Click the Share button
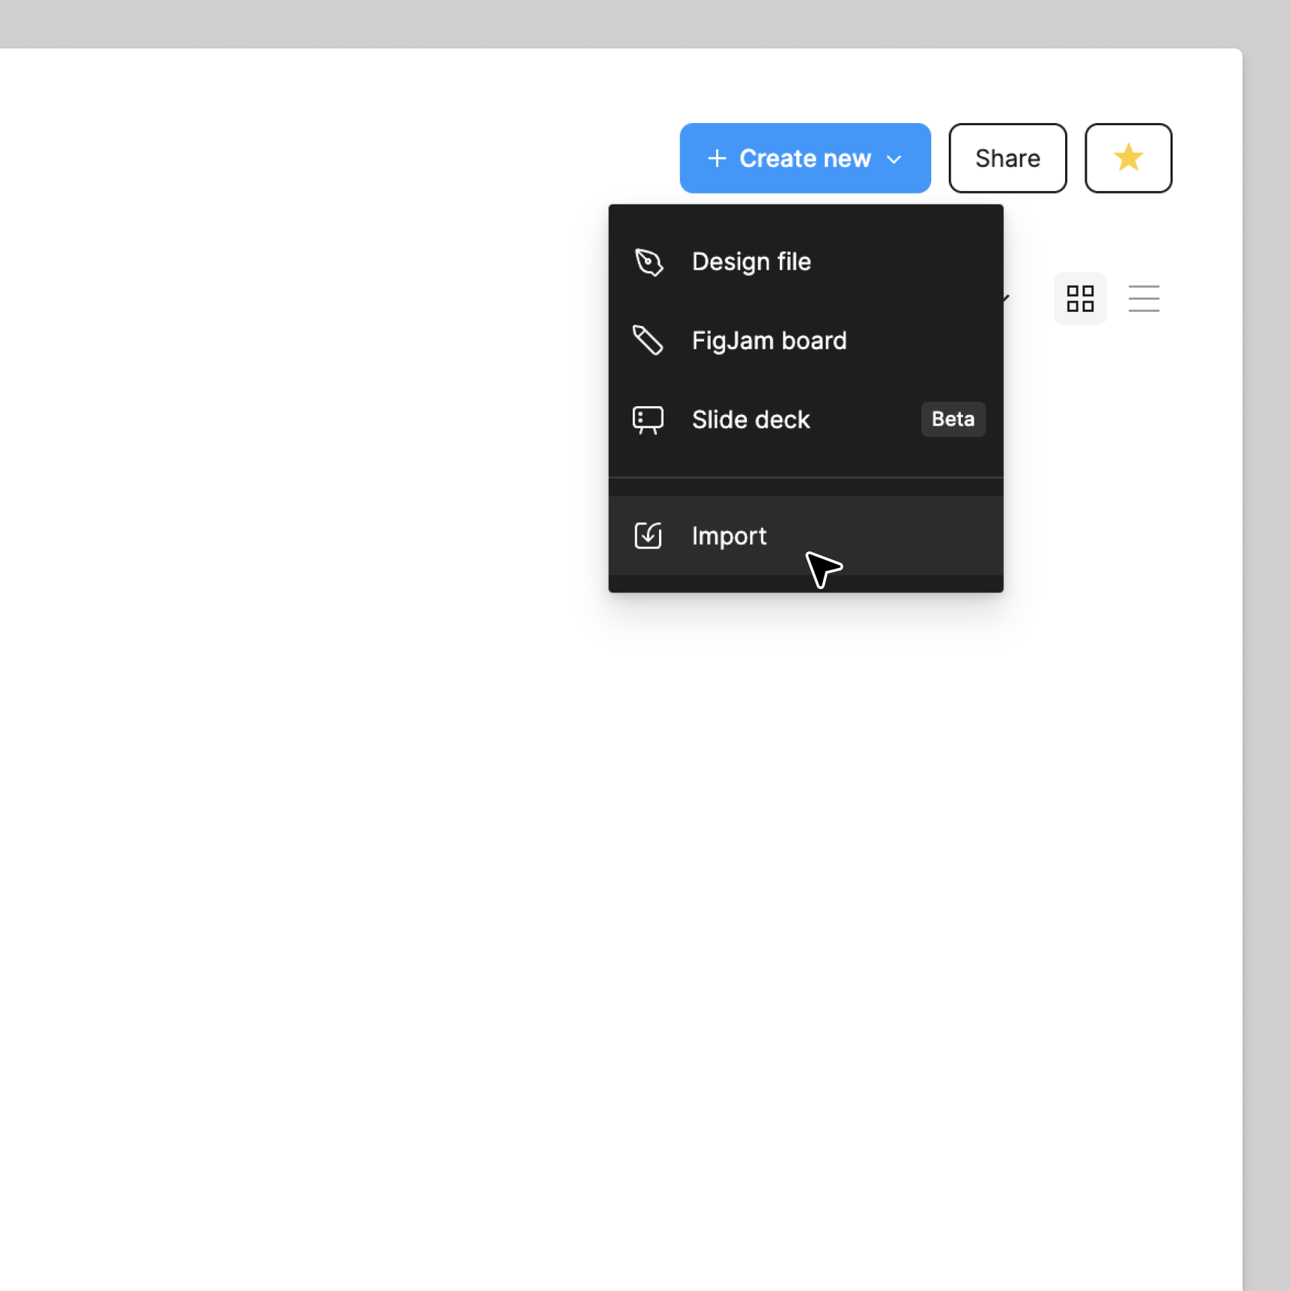This screenshot has height=1291, width=1291. (x=1007, y=158)
